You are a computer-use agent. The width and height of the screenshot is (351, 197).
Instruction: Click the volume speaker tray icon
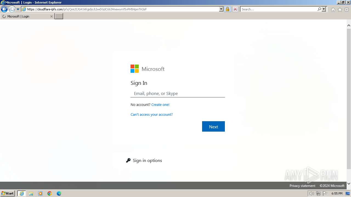point(312,193)
